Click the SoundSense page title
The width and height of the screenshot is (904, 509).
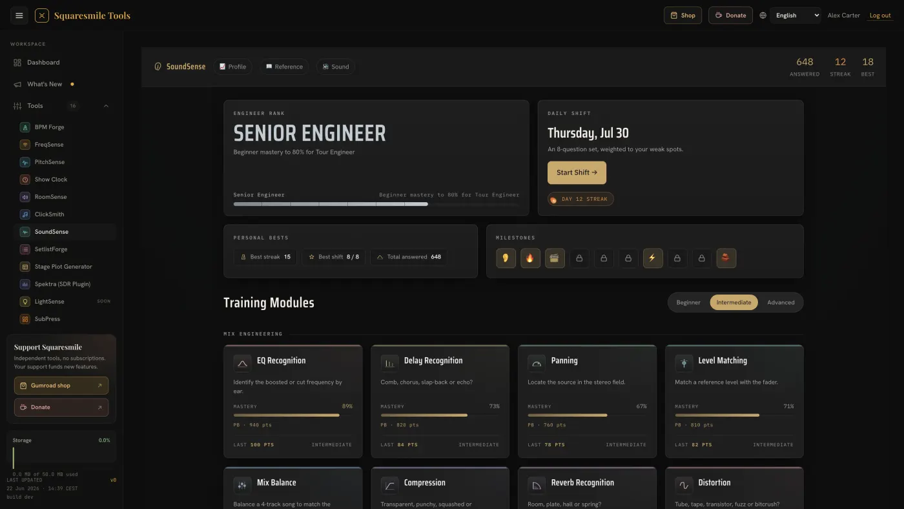186,67
